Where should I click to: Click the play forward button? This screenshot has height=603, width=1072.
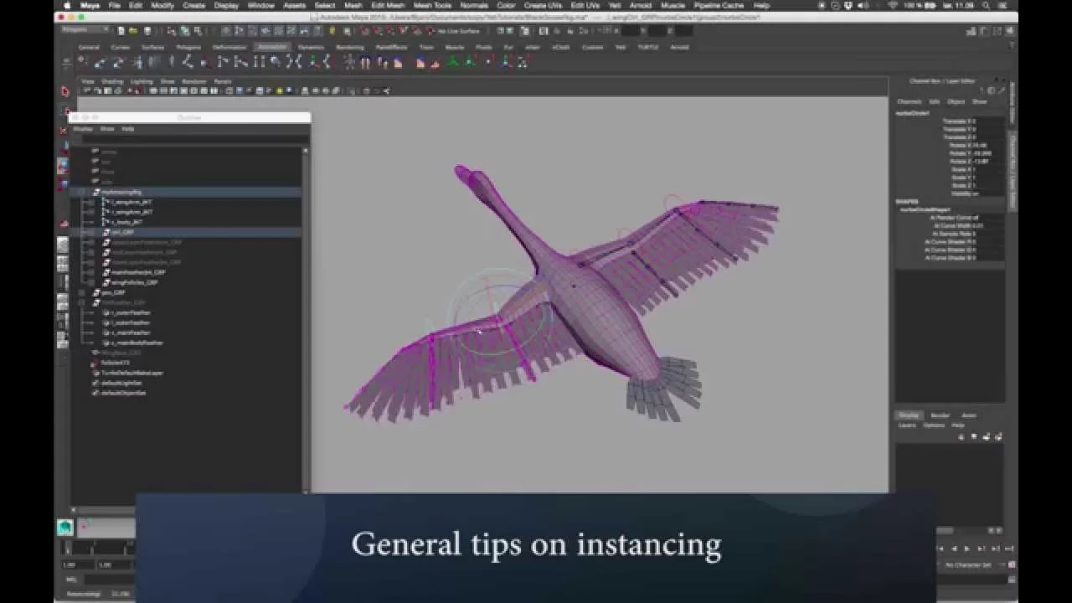966,549
